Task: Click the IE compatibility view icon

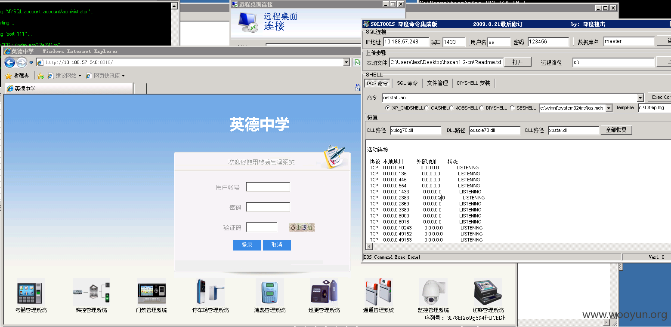Action: pos(357,63)
